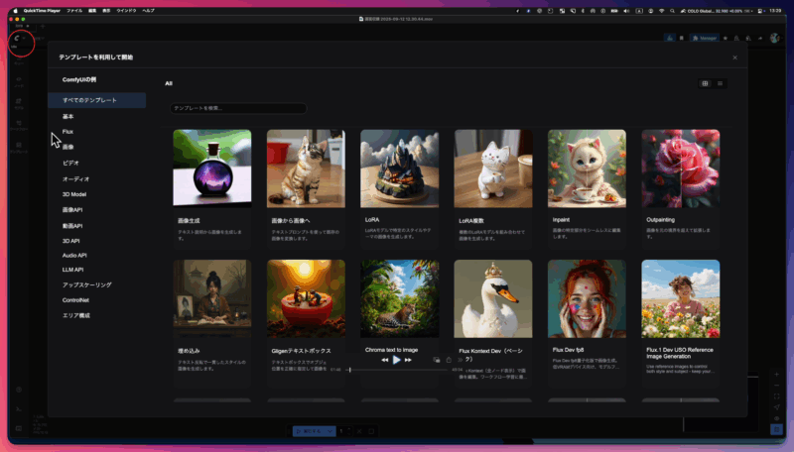Click the QuickTime fast-forward button
The height and width of the screenshot is (452, 794).
coord(408,360)
